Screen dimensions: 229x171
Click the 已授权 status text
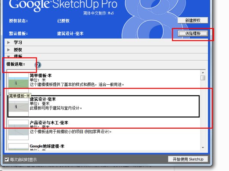point(63,21)
